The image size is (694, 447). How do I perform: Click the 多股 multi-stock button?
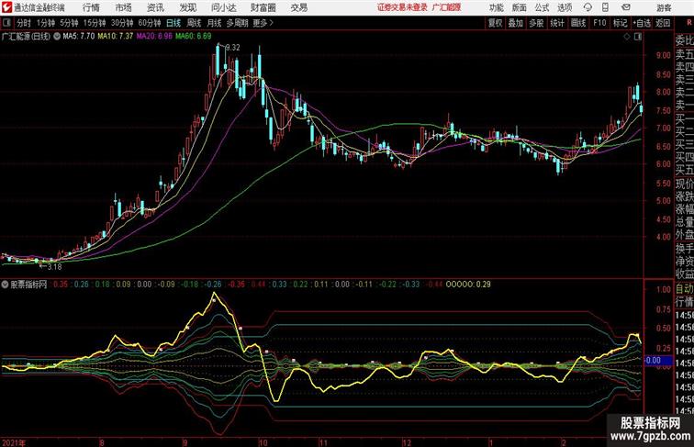tap(536, 23)
